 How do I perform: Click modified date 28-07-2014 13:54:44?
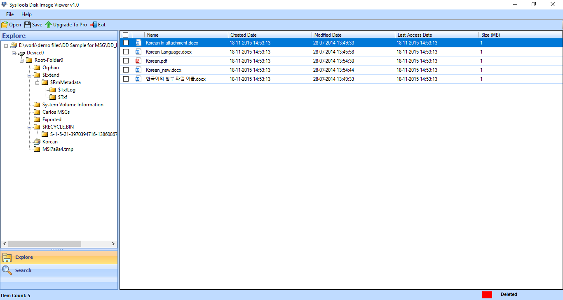(x=333, y=70)
